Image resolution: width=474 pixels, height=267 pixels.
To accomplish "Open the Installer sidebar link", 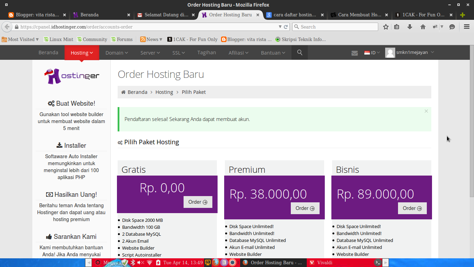I will [71, 146].
